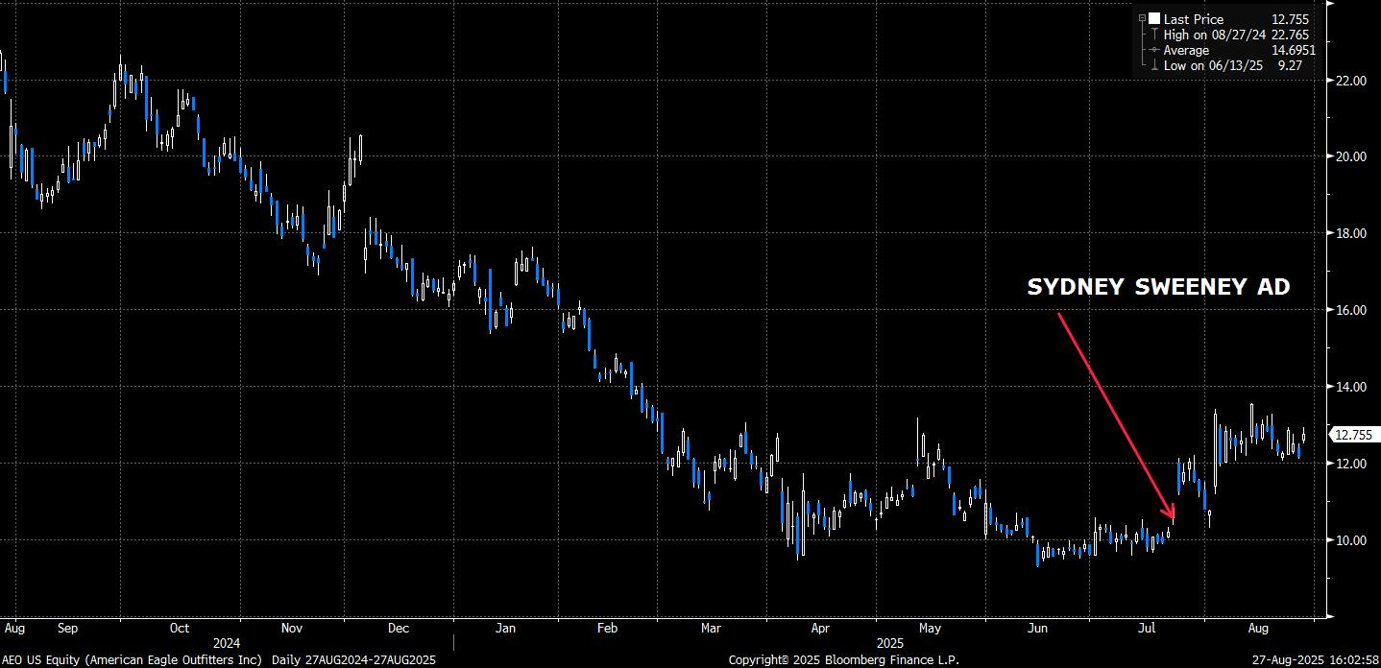This screenshot has height=668, width=1381.
Task: Click the 9.27 low value in legend
Action: pos(1290,65)
